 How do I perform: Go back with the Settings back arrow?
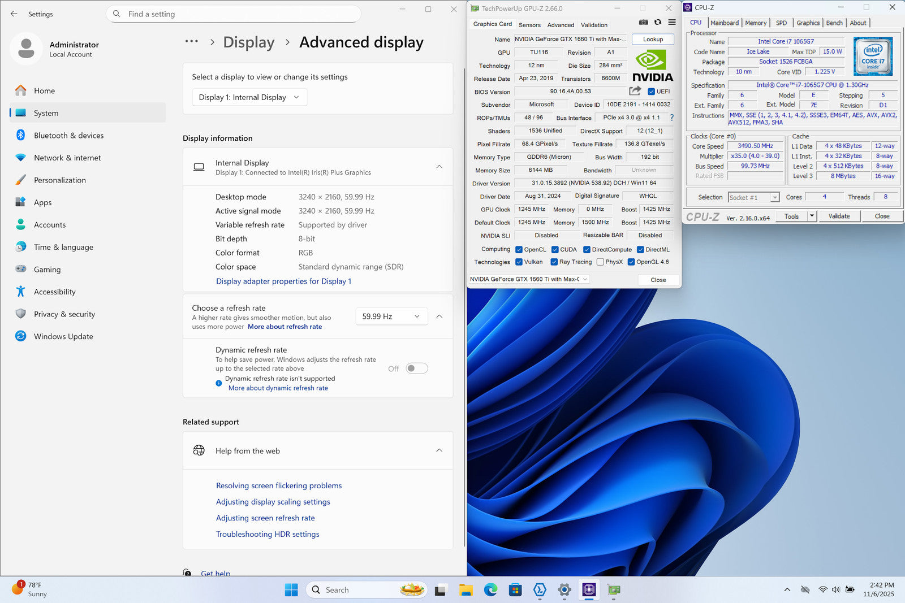(x=14, y=14)
